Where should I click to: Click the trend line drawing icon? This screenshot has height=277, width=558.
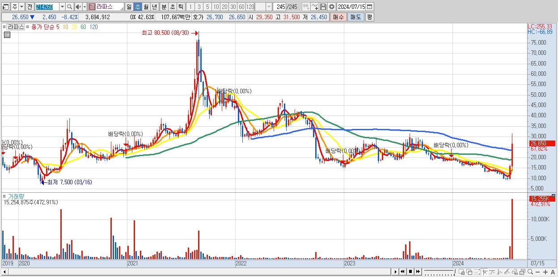(x=492, y=272)
